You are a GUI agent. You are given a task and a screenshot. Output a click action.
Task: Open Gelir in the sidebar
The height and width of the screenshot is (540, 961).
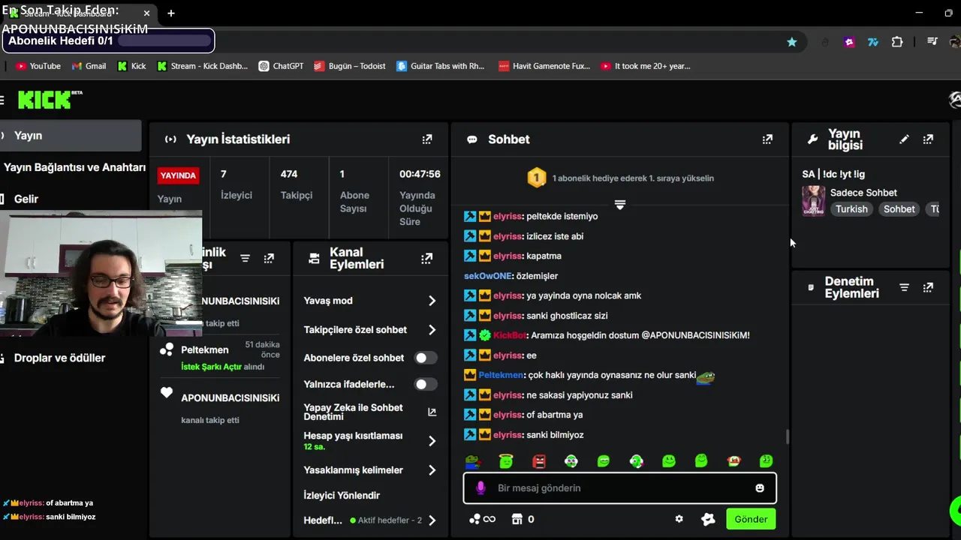click(x=72, y=199)
